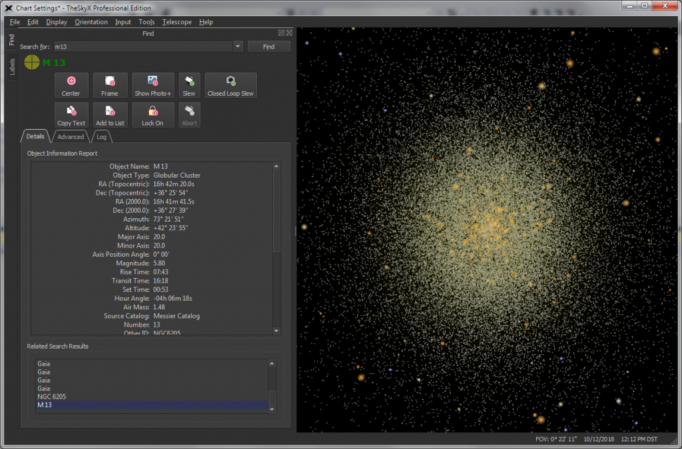View the Log tab
Viewport: 682px width, 449px height.
coord(101,136)
